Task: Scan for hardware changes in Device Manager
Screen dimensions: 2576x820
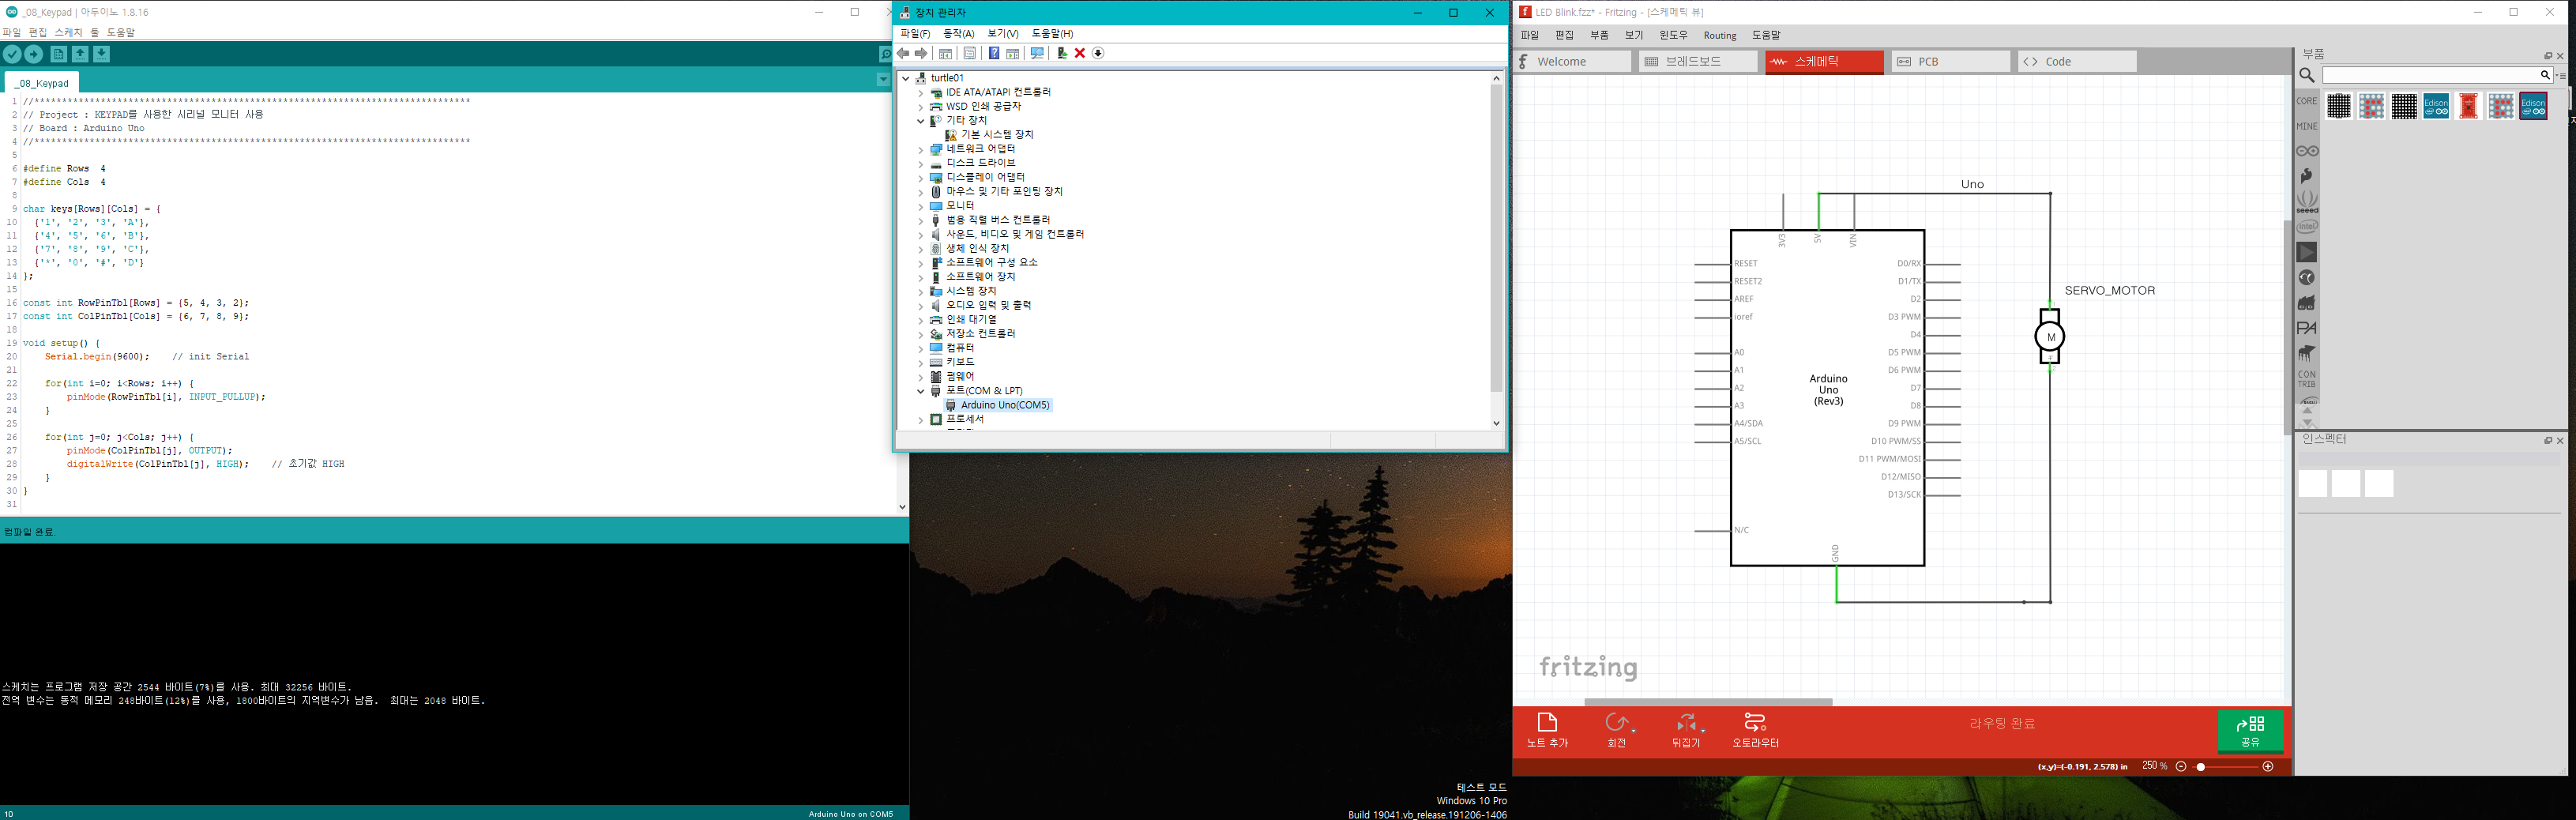Action: [x=1037, y=53]
